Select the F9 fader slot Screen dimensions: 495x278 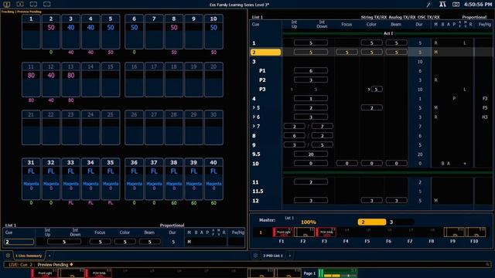(454, 232)
